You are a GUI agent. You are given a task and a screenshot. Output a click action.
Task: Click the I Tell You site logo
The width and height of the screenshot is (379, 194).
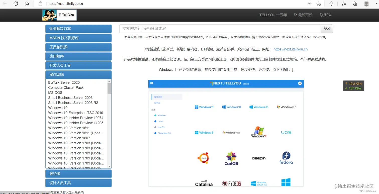59,15
